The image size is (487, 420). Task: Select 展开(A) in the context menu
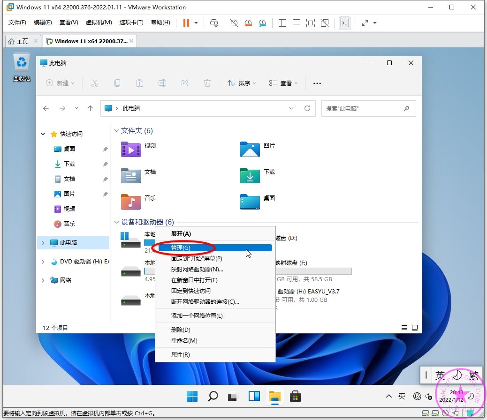point(215,234)
